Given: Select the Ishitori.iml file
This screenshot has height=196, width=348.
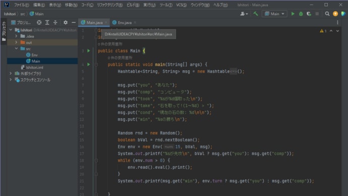Looking at the screenshot, I should coord(32,67).
